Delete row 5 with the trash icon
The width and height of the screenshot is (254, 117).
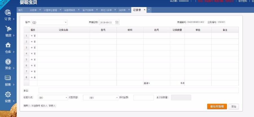35,59
